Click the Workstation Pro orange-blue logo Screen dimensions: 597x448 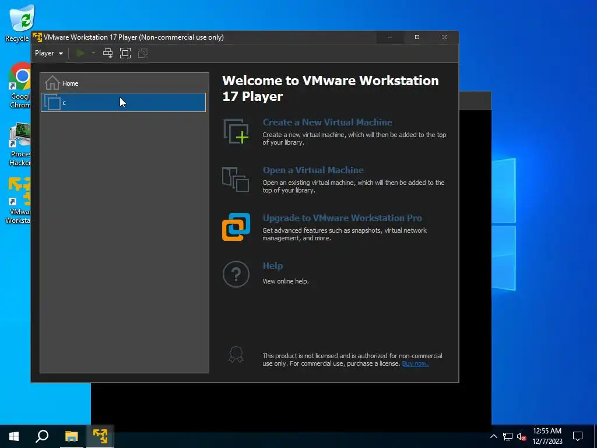click(x=236, y=227)
